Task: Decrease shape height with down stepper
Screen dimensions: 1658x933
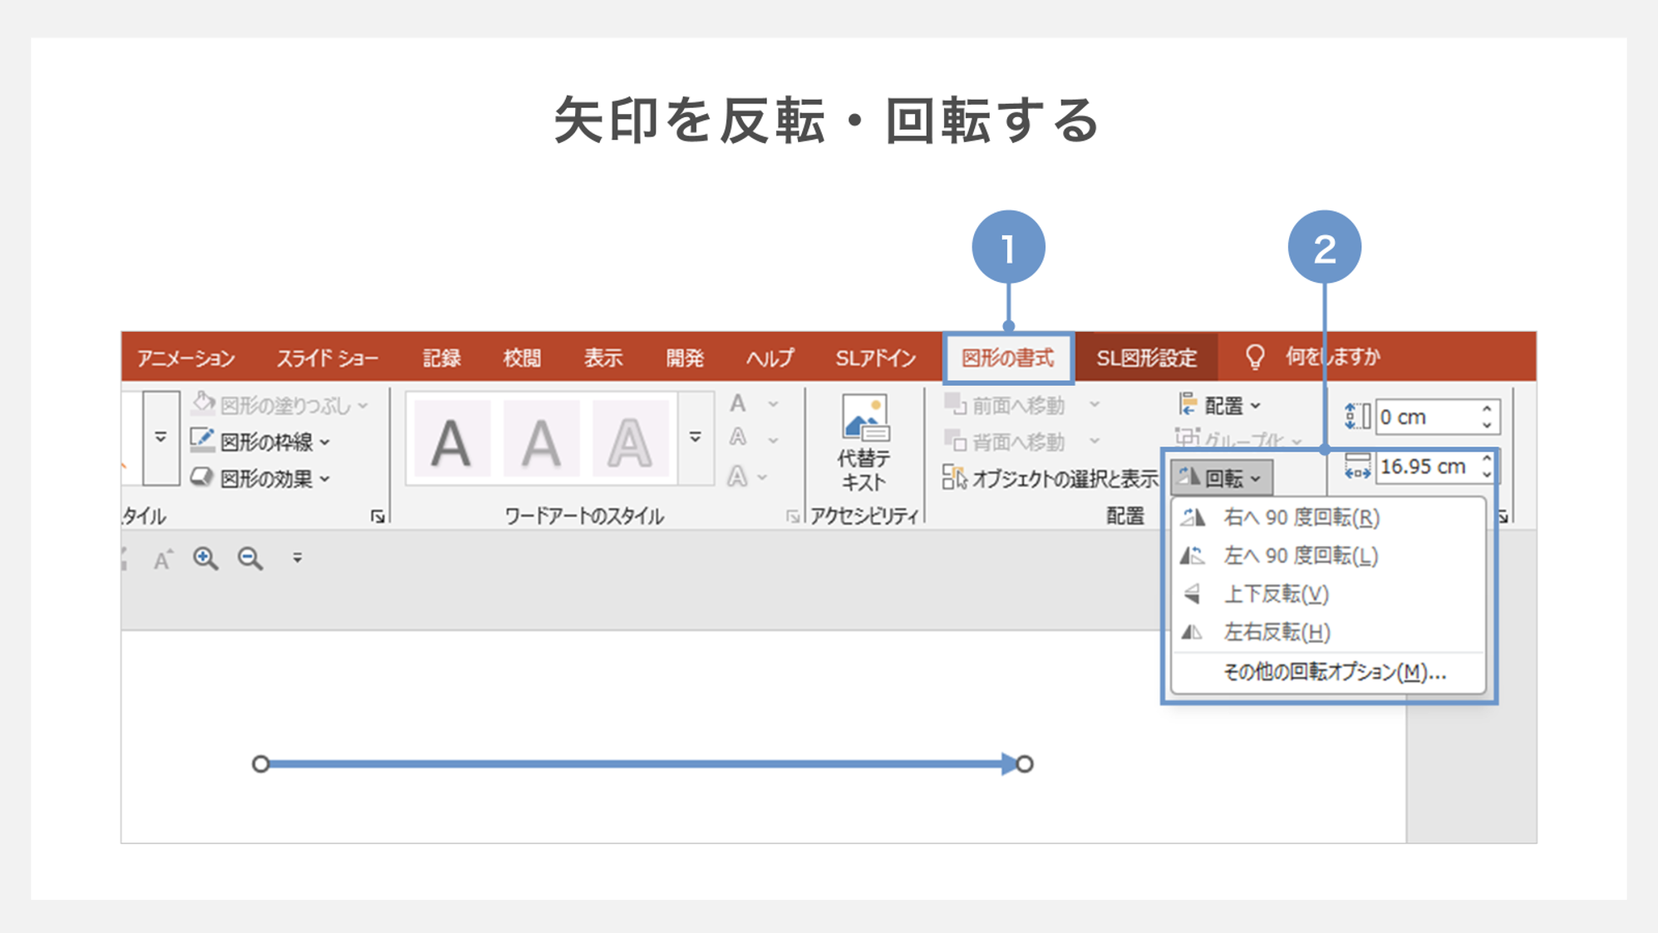Action: click(x=1487, y=425)
